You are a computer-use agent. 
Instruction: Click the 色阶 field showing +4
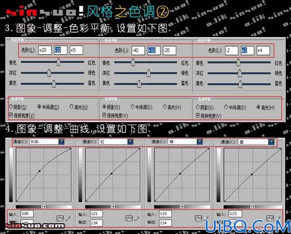point(263,51)
